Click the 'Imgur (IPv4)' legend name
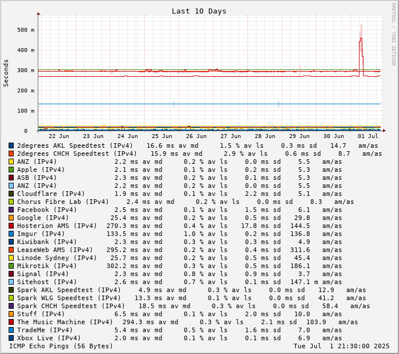399x354 pixels. coord(41,234)
